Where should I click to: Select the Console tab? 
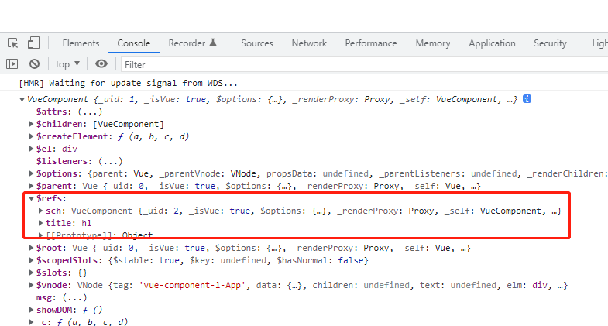click(x=134, y=43)
